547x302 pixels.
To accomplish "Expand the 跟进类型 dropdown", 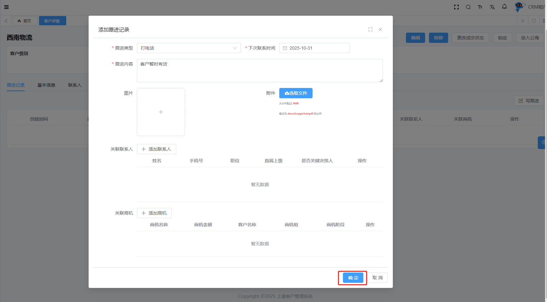I will tap(189, 48).
